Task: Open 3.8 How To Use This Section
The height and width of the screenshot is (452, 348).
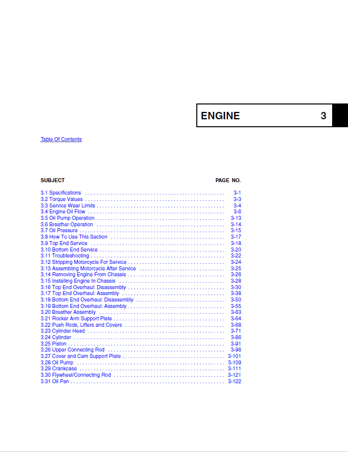Action: tap(74, 237)
